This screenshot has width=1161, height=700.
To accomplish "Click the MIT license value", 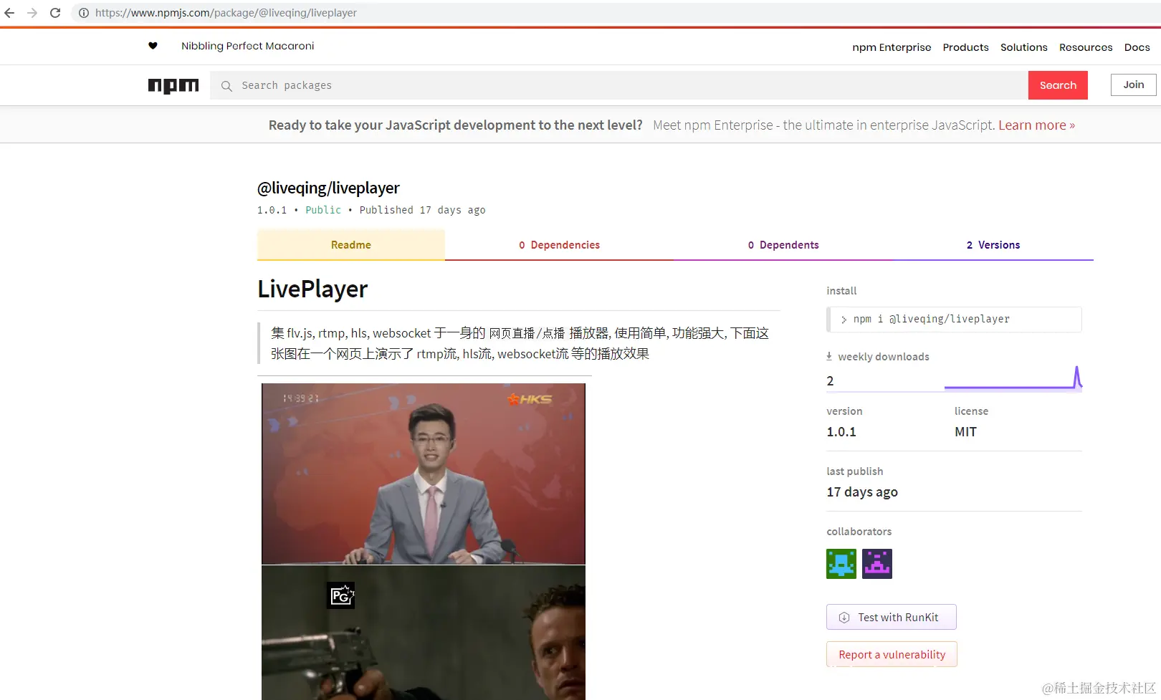I will [965, 432].
